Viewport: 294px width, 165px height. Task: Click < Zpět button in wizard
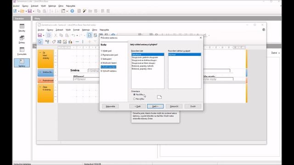click(138, 106)
